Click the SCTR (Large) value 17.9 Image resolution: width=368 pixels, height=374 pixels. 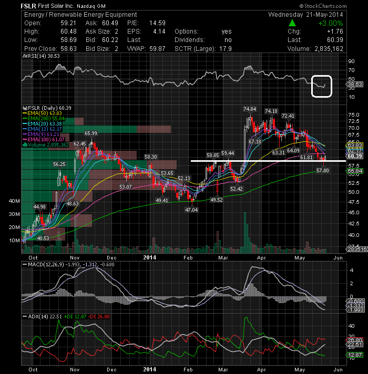pyautogui.click(x=226, y=49)
